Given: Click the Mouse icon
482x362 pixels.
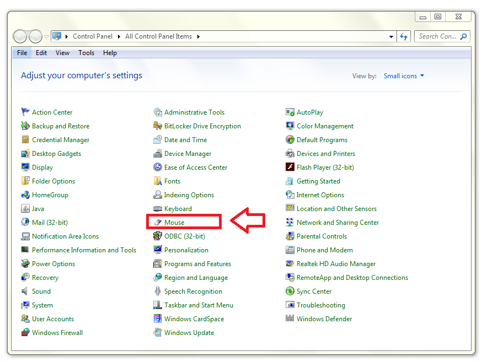Looking at the screenshot, I should click(x=158, y=222).
